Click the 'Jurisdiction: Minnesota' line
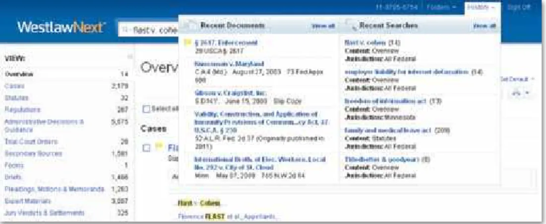546x224 pixels. tap(380, 118)
